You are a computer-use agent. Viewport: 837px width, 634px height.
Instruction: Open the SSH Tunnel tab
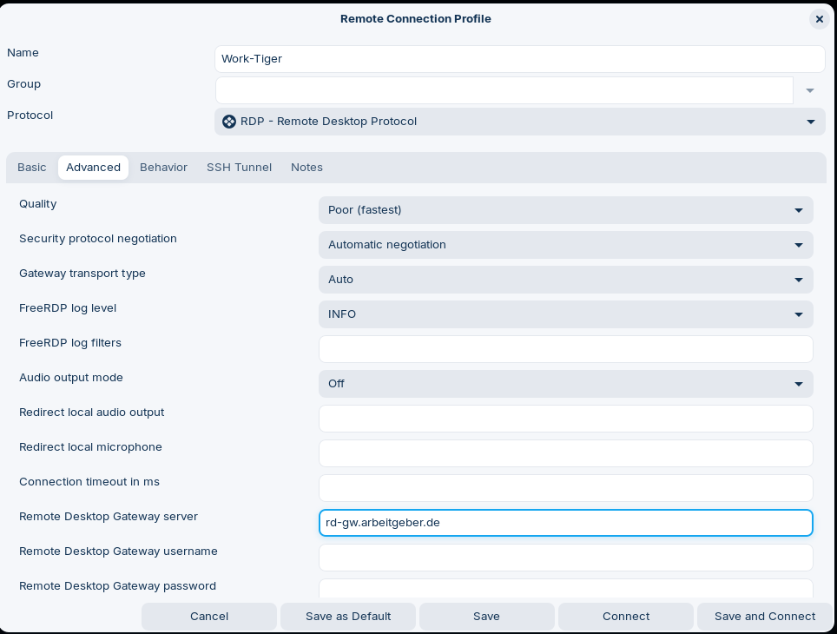pyautogui.click(x=239, y=168)
